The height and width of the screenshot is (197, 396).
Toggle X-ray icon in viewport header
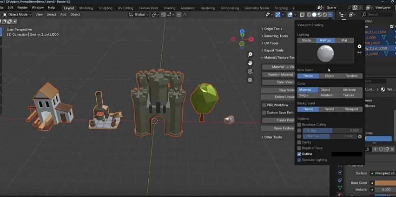point(302,15)
